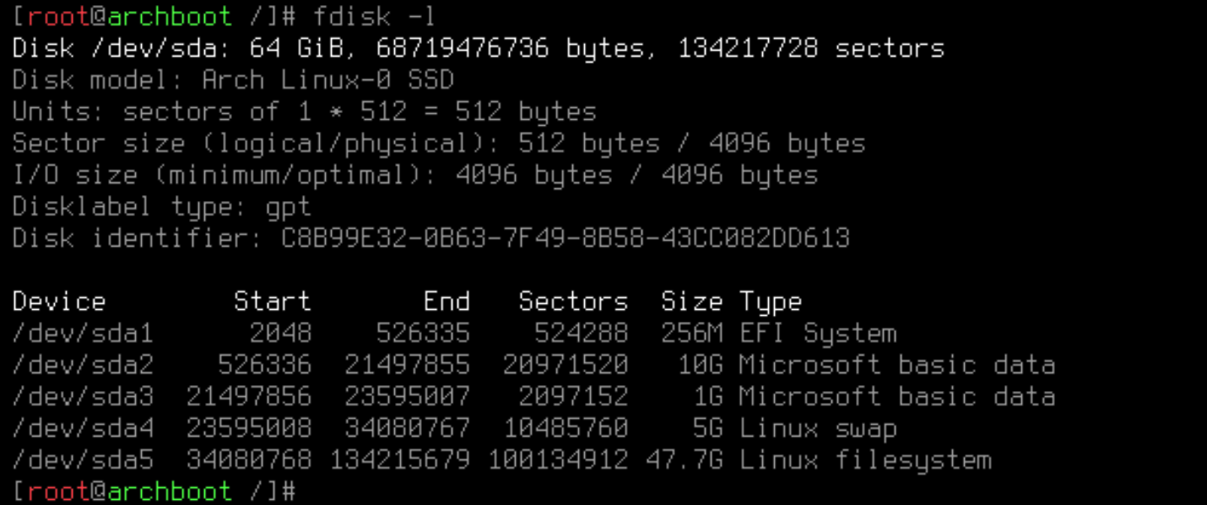
Task: Click the Sectors column header
Action: [573, 302]
